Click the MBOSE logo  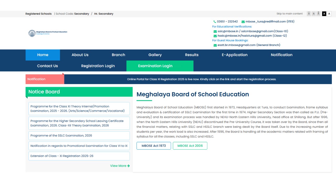[x=32, y=33]
